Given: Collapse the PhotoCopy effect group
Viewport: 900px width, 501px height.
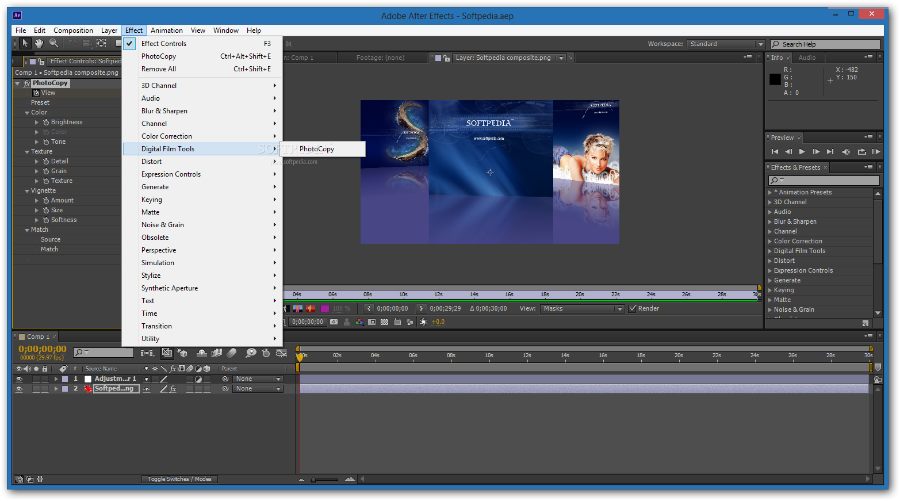Looking at the screenshot, I should click(17, 83).
